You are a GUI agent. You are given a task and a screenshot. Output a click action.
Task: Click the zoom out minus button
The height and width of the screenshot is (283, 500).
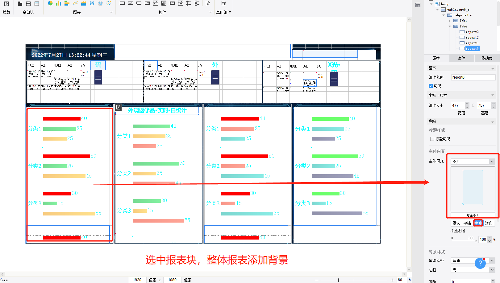click(x=317, y=280)
